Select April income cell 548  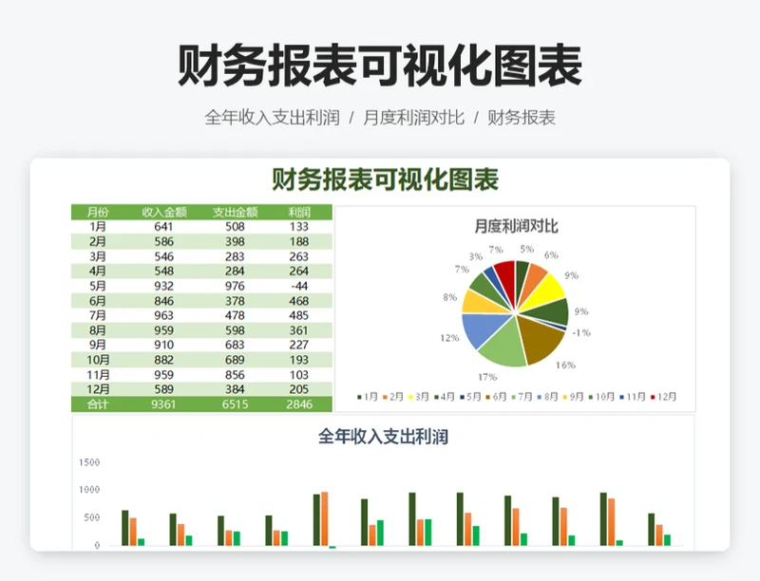click(163, 272)
